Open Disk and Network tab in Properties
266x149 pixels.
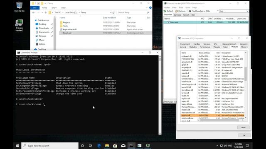click(229, 44)
